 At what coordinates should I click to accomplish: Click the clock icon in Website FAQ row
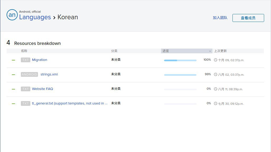pyautogui.click(x=216, y=89)
